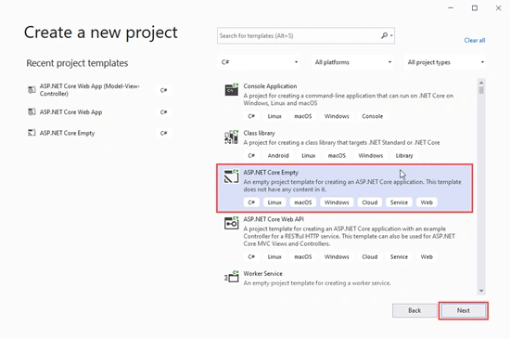The image size is (510, 339).
Task: Open the All project types dropdown
Action: coord(445,62)
